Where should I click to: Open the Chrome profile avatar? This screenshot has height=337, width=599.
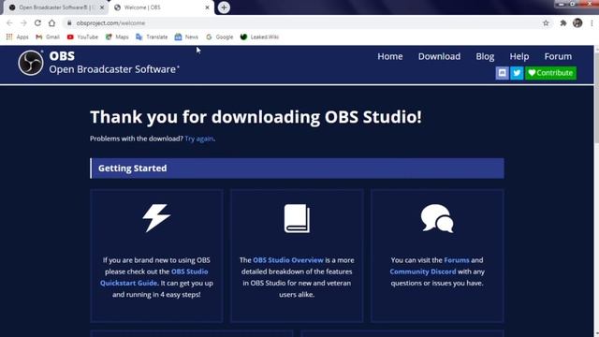577,22
